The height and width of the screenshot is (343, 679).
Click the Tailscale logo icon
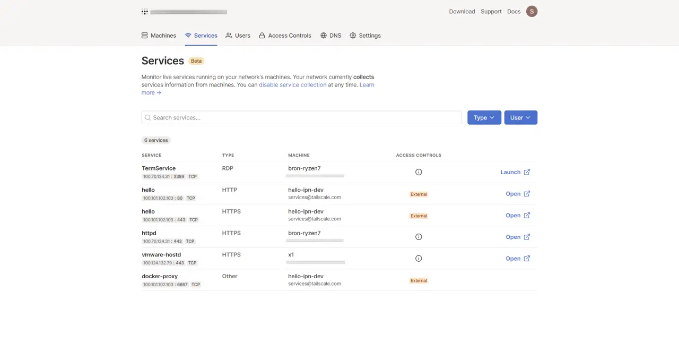[x=145, y=12]
